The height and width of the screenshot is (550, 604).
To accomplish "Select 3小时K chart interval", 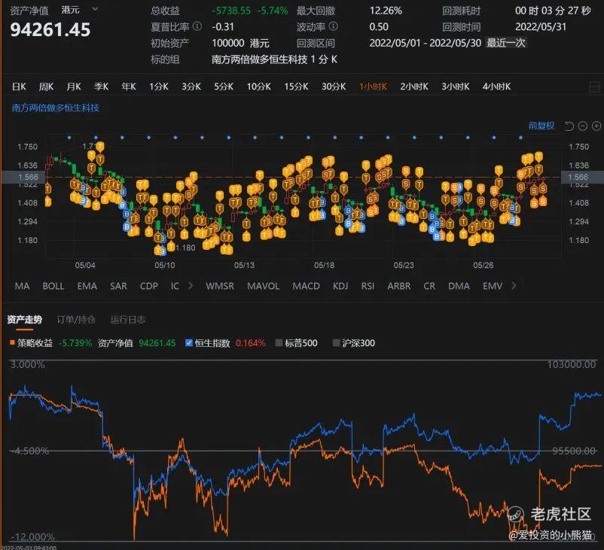I will (456, 87).
